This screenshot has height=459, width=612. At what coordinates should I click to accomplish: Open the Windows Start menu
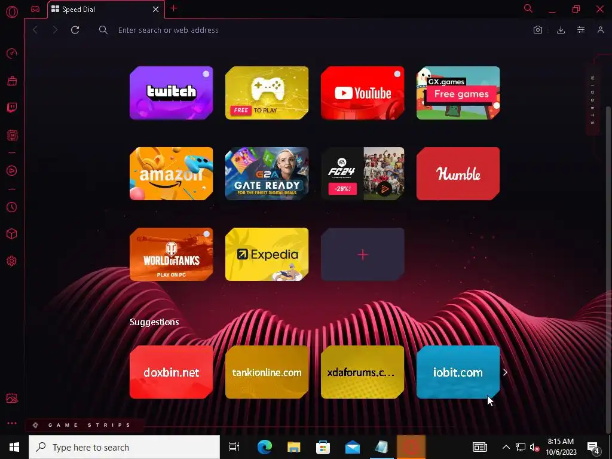[x=14, y=447]
